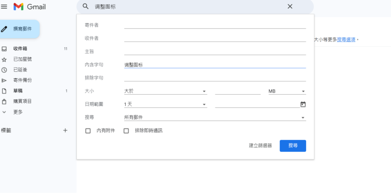Open the 所有郵件 search scope dropdown

[x=215, y=118]
